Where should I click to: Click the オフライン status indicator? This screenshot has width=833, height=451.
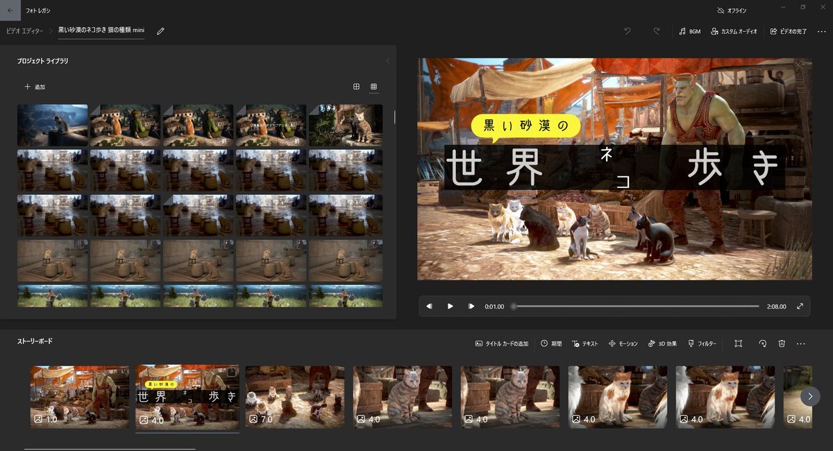click(x=732, y=10)
